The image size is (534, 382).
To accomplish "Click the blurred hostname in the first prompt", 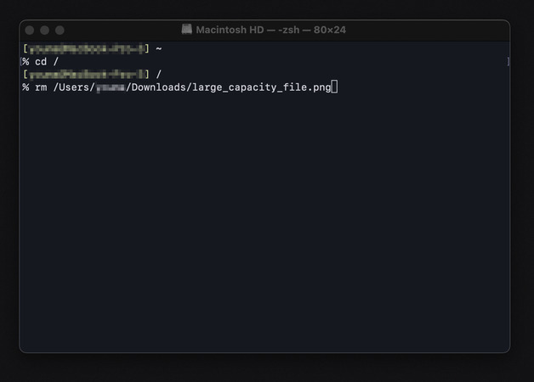I will tap(85, 49).
